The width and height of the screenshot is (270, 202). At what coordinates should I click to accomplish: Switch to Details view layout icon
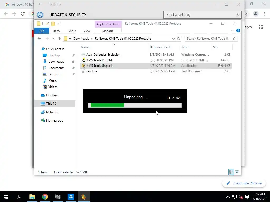231,172
